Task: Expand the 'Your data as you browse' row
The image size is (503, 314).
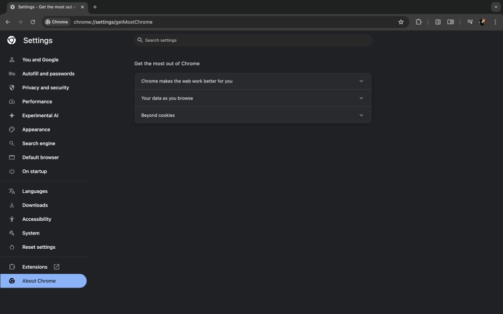Action: pos(253,98)
